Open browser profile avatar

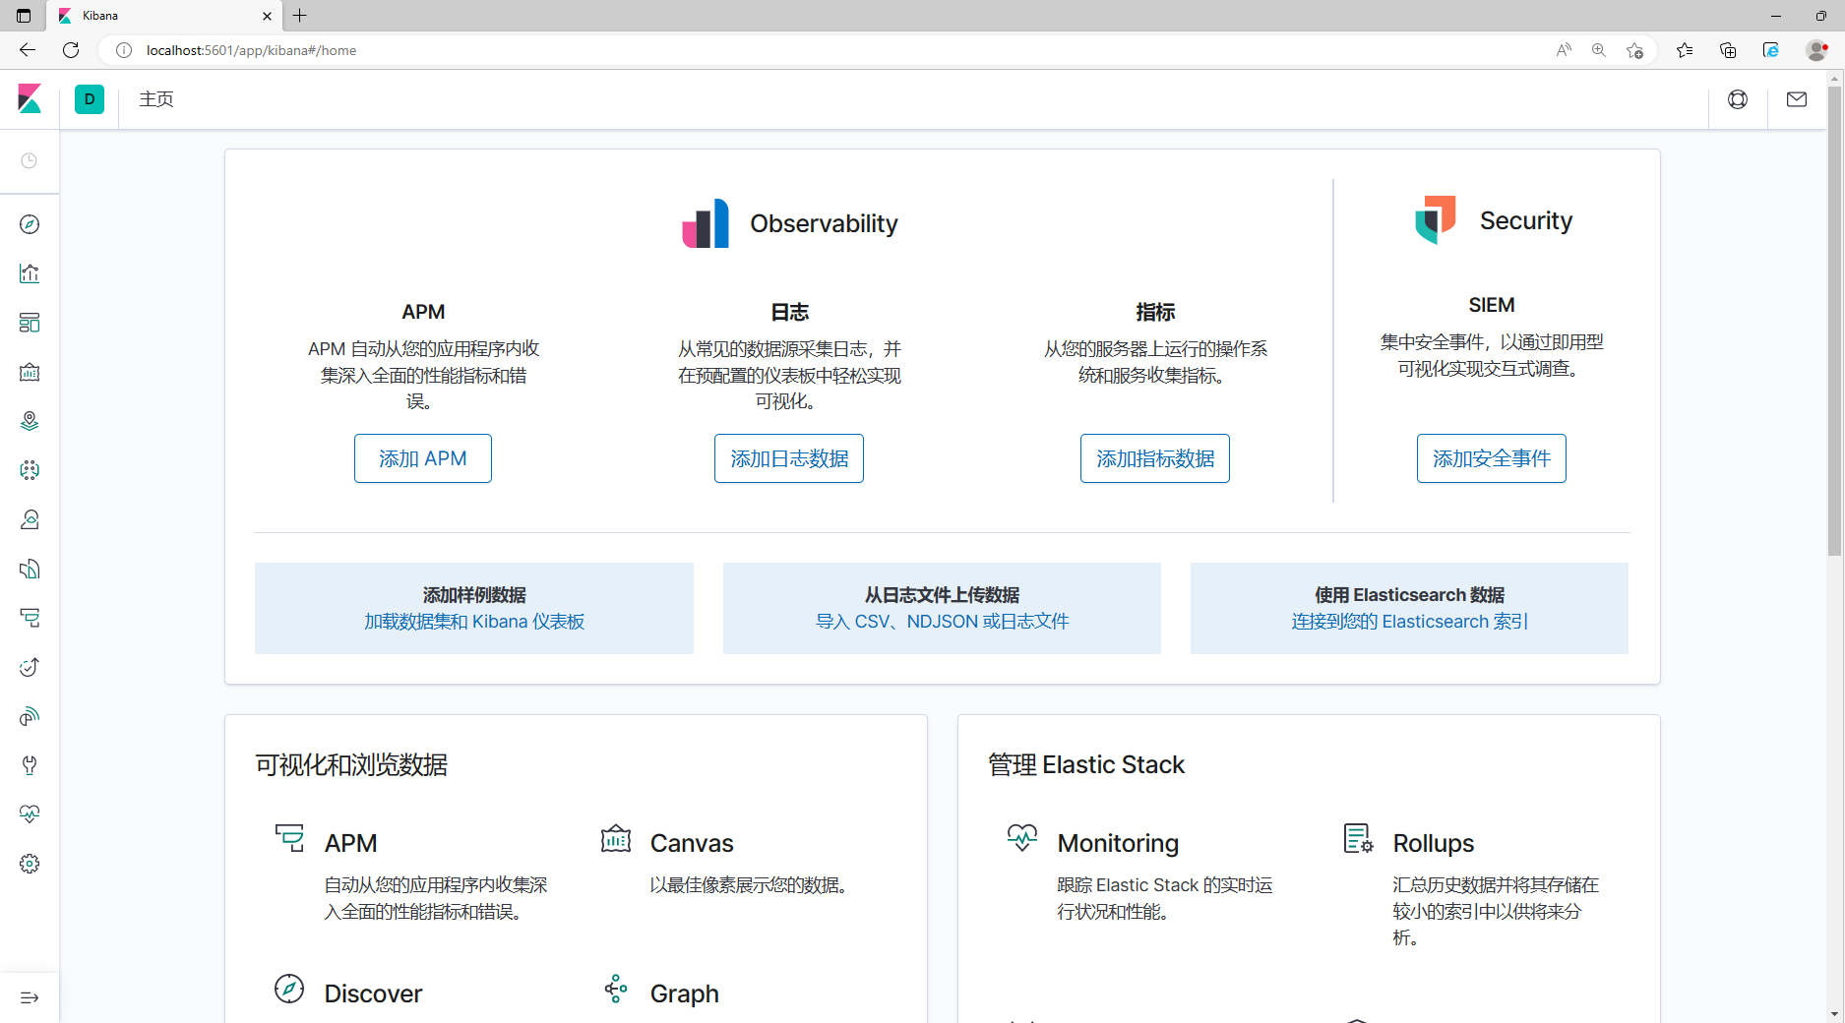coord(1816,50)
